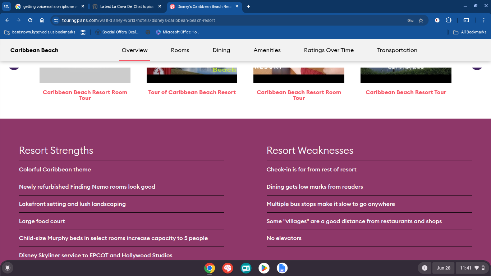Open Google Docs from the shelf
The image size is (491, 276).
pyautogui.click(x=282, y=268)
